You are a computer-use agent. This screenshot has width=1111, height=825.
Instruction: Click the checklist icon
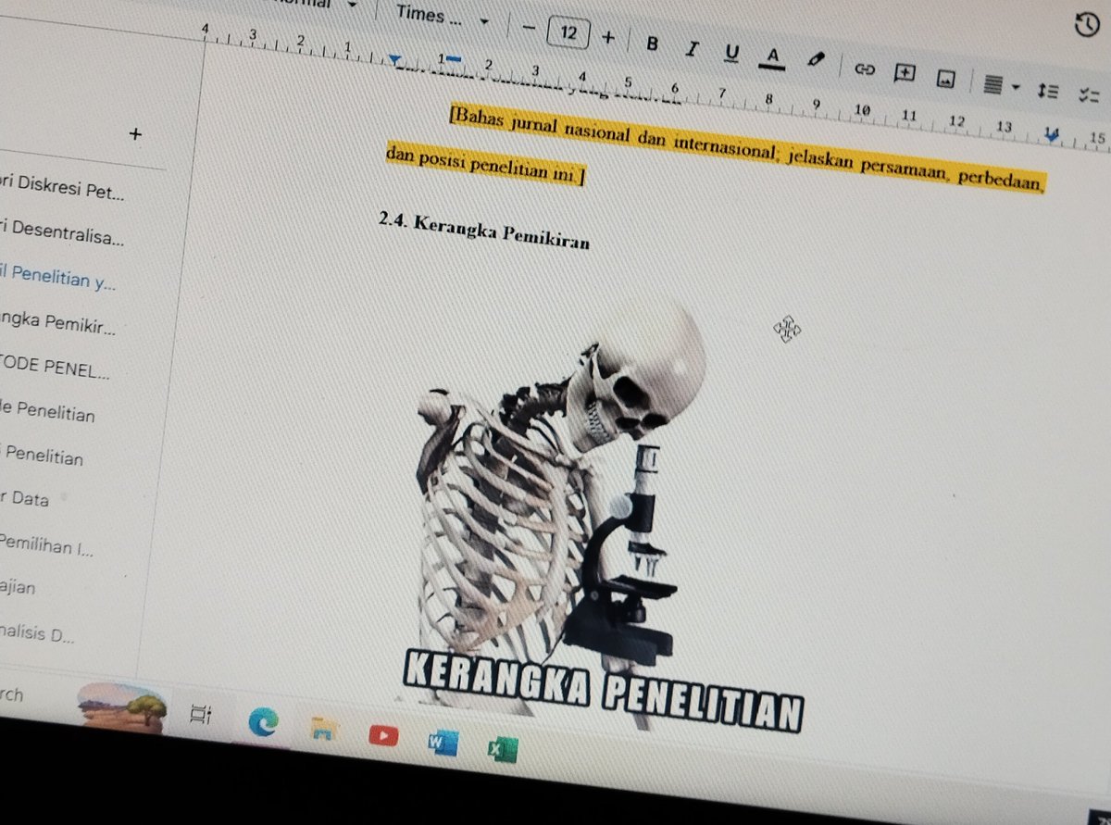coord(1089,94)
